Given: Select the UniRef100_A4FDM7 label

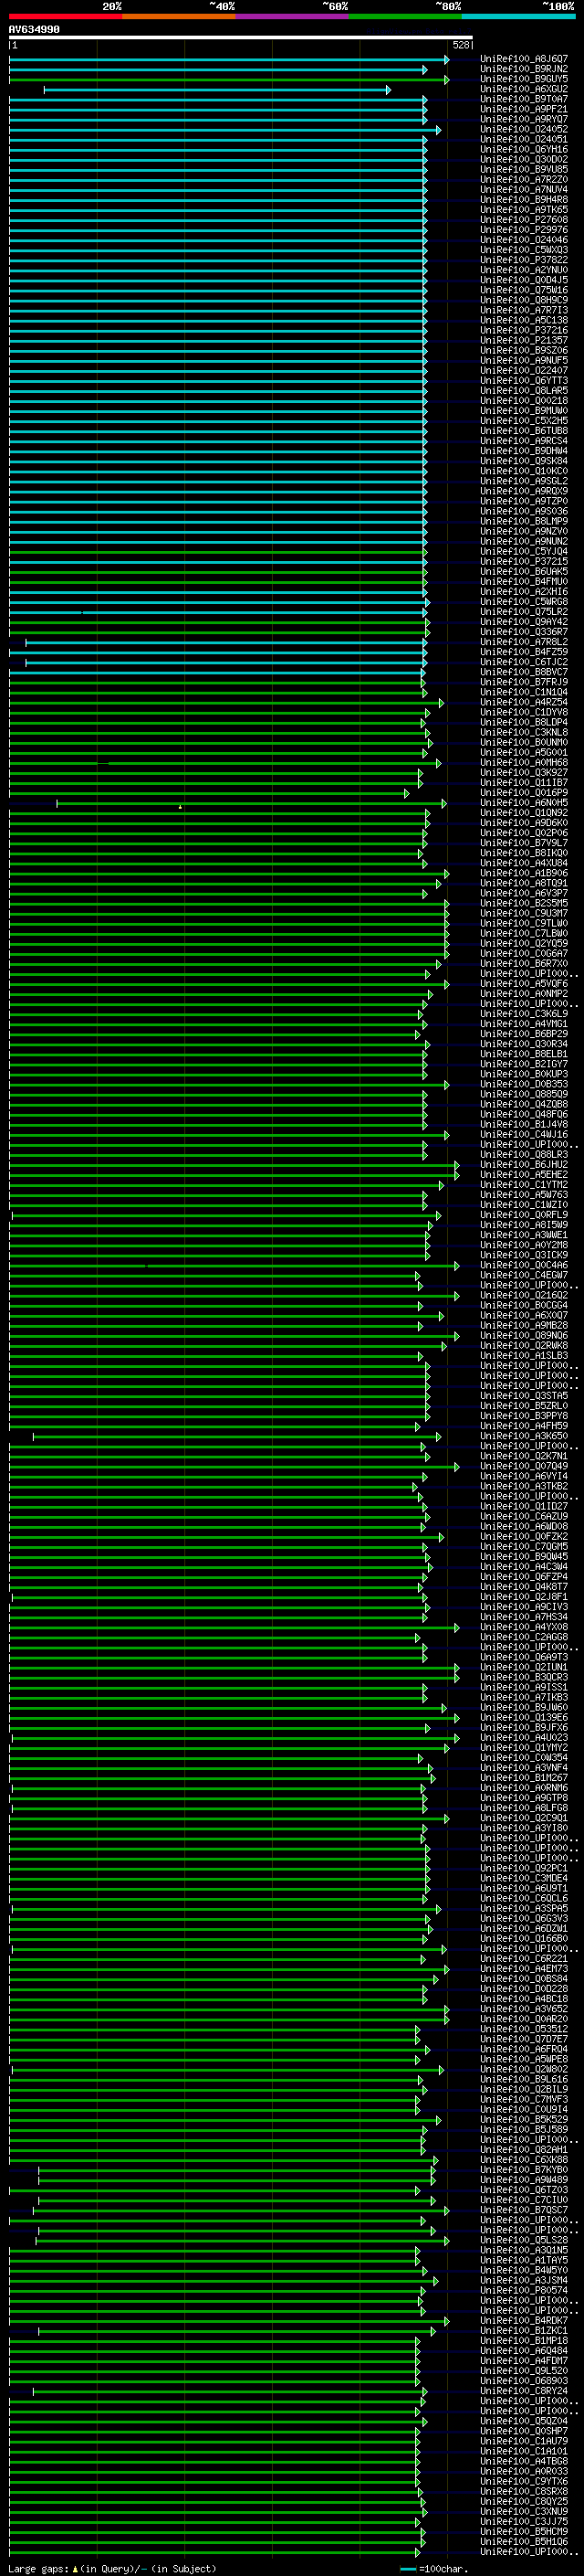Looking at the screenshot, I should [524, 2360].
